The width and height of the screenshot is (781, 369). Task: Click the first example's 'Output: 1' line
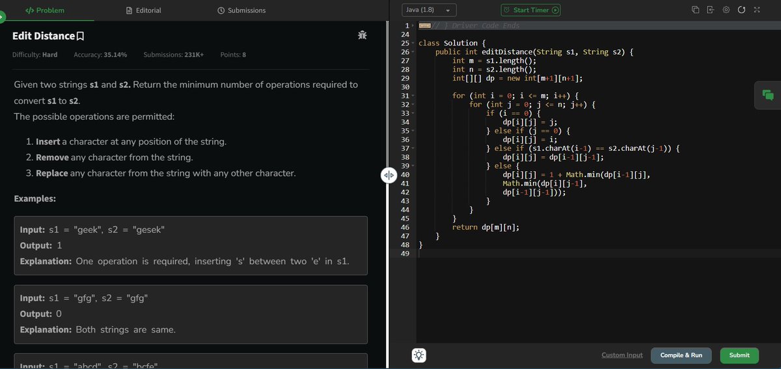tap(41, 246)
